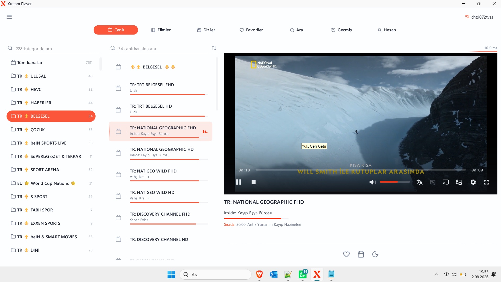The width and height of the screenshot is (501, 282).
Task: Open Outlook from the taskbar
Action: coord(274,274)
